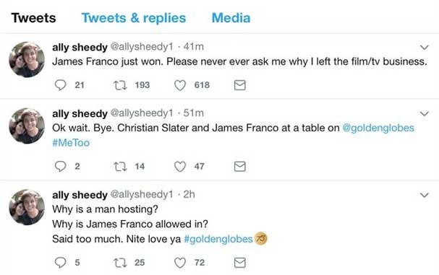Like the tweet with 618 likes
The height and width of the screenshot is (275, 439).
pyautogui.click(x=180, y=85)
